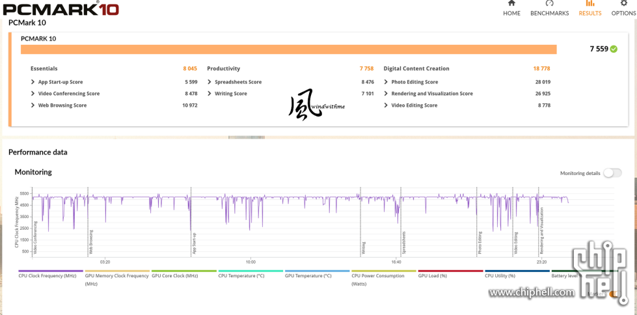Click the orange overall score bar
Screen dimensions: 637x315
click(288, 49)
